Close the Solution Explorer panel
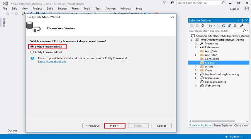This screenshot has width=251, height=139. pyautogui.click(x=246, y=20)
